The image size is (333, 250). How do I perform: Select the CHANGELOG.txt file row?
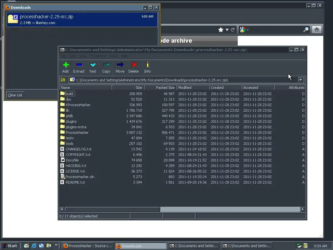(x=182, y=149)
